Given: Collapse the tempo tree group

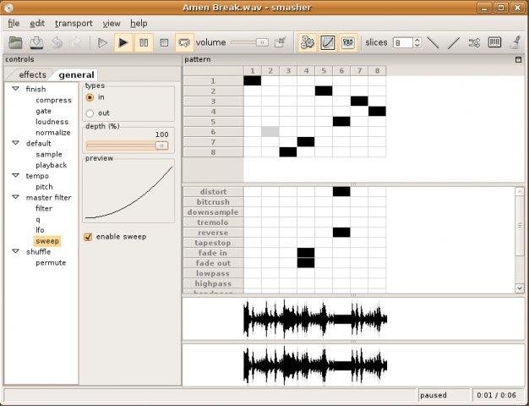Looking at the screenshot, I should pyautogui.click(x=15, y=176).
